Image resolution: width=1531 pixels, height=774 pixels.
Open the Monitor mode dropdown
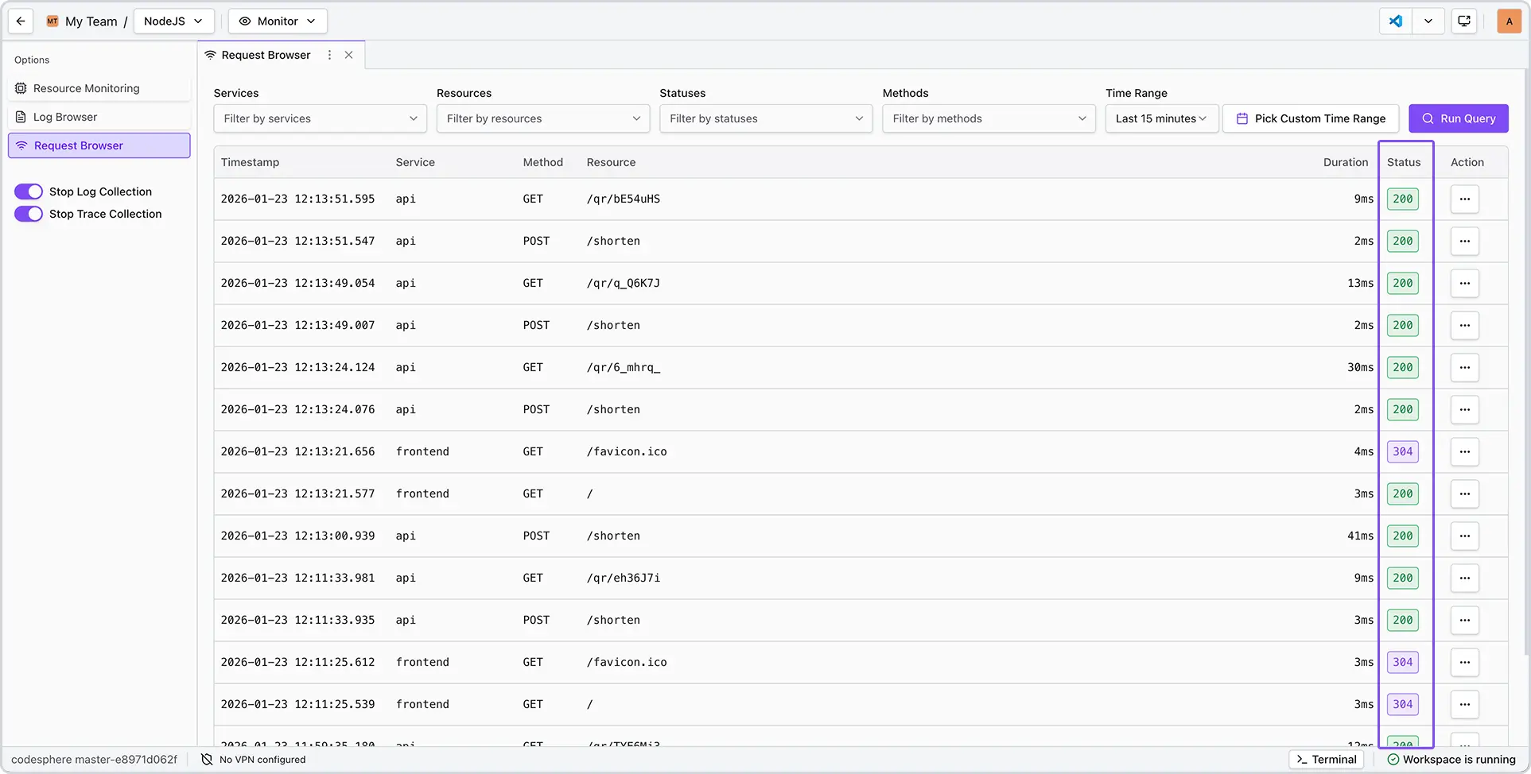point(278,21)
